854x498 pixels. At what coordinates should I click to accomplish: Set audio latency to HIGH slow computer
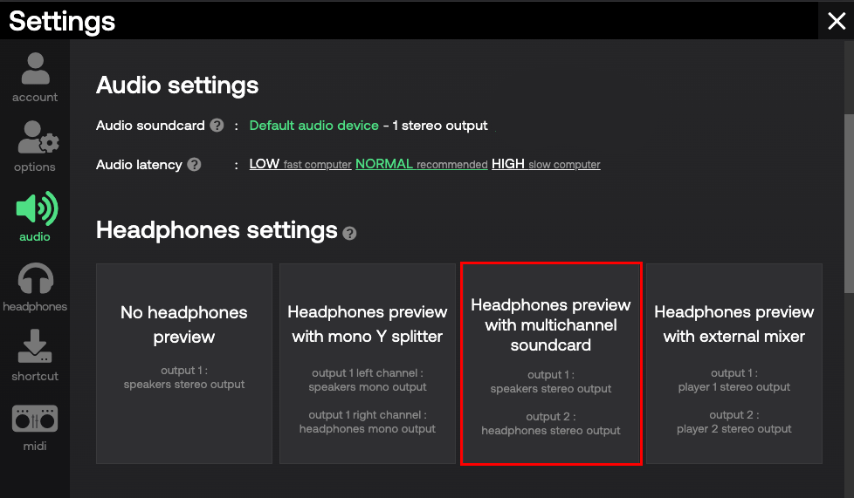tap(546, 164)
